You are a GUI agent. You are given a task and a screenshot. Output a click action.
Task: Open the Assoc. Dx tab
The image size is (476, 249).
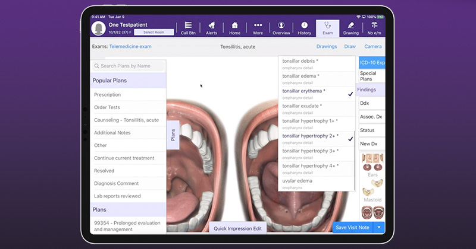372,117
